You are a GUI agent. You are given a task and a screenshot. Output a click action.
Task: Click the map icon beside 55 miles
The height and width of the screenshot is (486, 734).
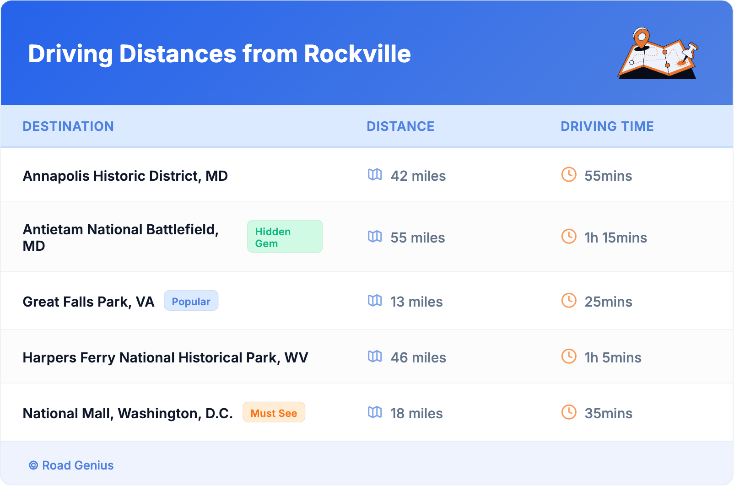[375, 237]
